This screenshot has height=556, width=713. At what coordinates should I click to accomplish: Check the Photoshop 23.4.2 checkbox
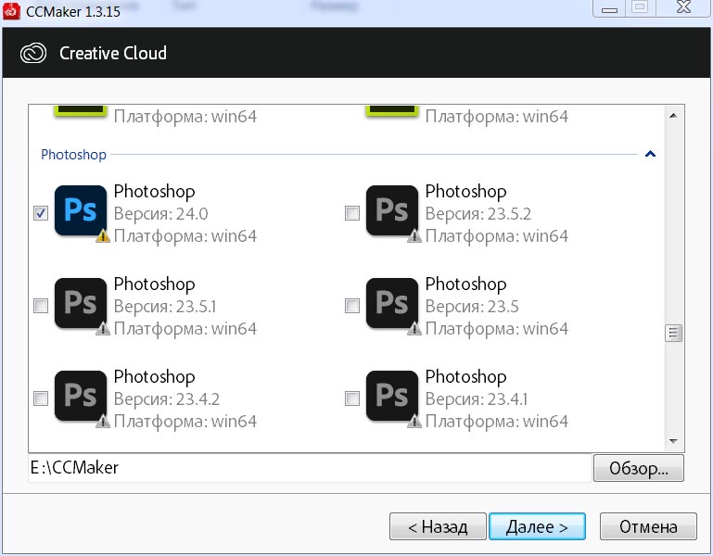point(41,398)
